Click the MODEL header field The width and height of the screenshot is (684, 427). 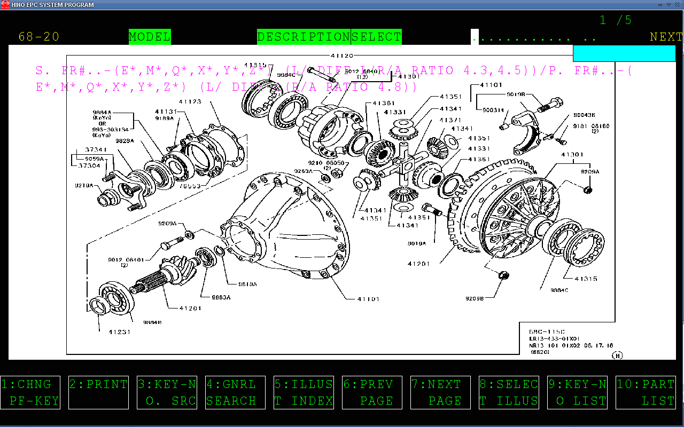(x=150, y=37)
